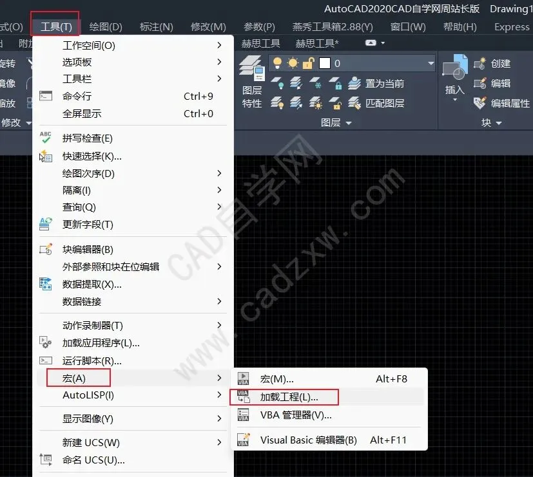Click the Load Application (加载应用程序) icon
The image size is (533, 477).
46,342
